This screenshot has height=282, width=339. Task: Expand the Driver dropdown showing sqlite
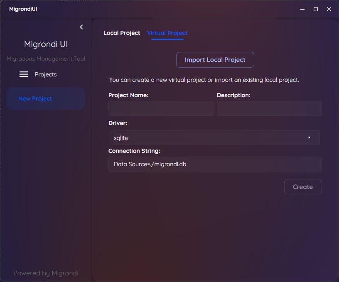click(x=215, y=137)
